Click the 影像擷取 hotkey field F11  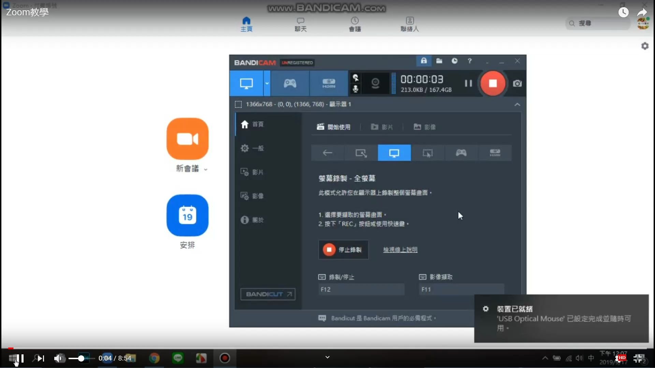tap(461, 289)
